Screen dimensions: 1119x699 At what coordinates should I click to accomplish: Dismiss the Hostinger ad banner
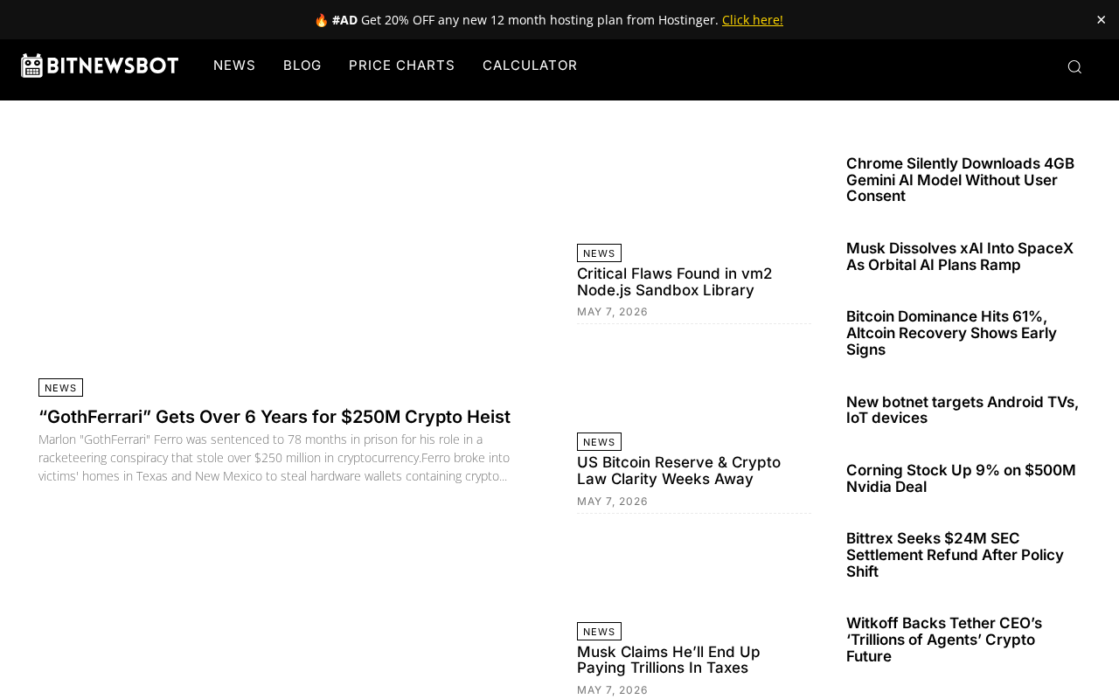pos(1101,19)
